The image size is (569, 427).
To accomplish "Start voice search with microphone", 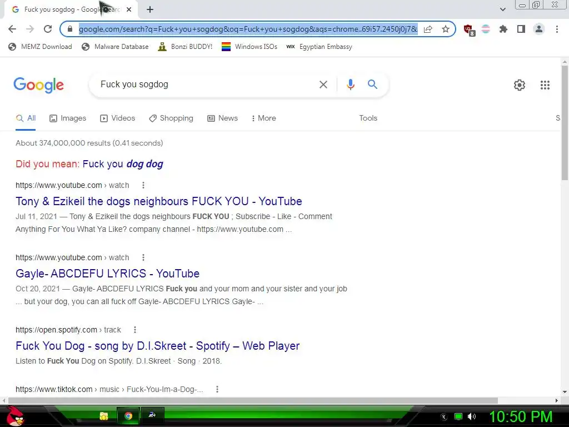I will (350, 85).
